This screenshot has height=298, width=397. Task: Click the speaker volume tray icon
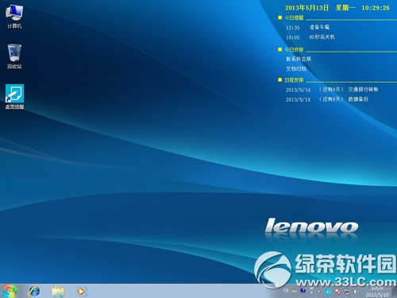[355, 292]
